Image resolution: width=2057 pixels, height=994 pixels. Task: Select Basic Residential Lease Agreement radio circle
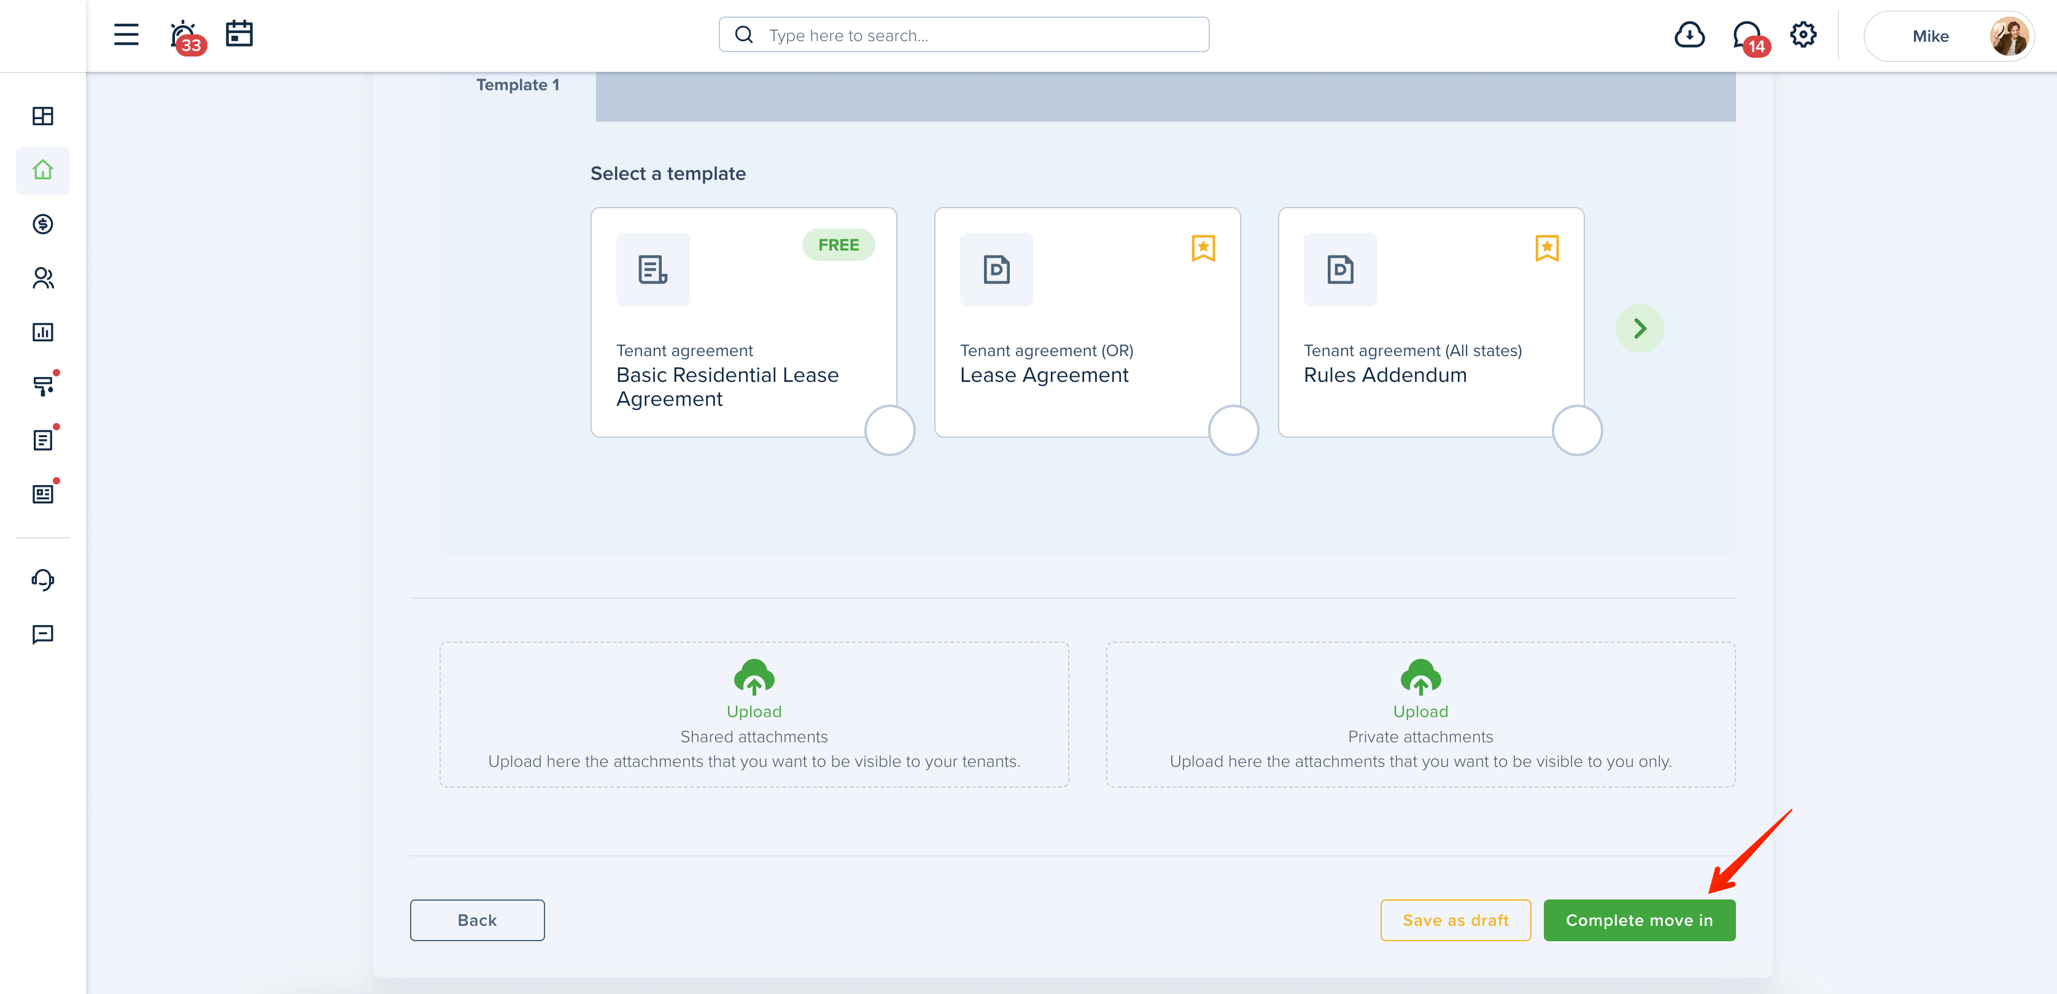pyautogui.click(x=889, y=430)
